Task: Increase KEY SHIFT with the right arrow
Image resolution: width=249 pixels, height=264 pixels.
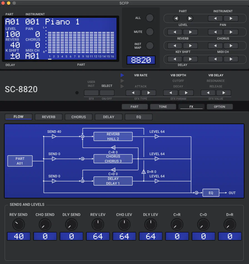Action: coord(190,59)
